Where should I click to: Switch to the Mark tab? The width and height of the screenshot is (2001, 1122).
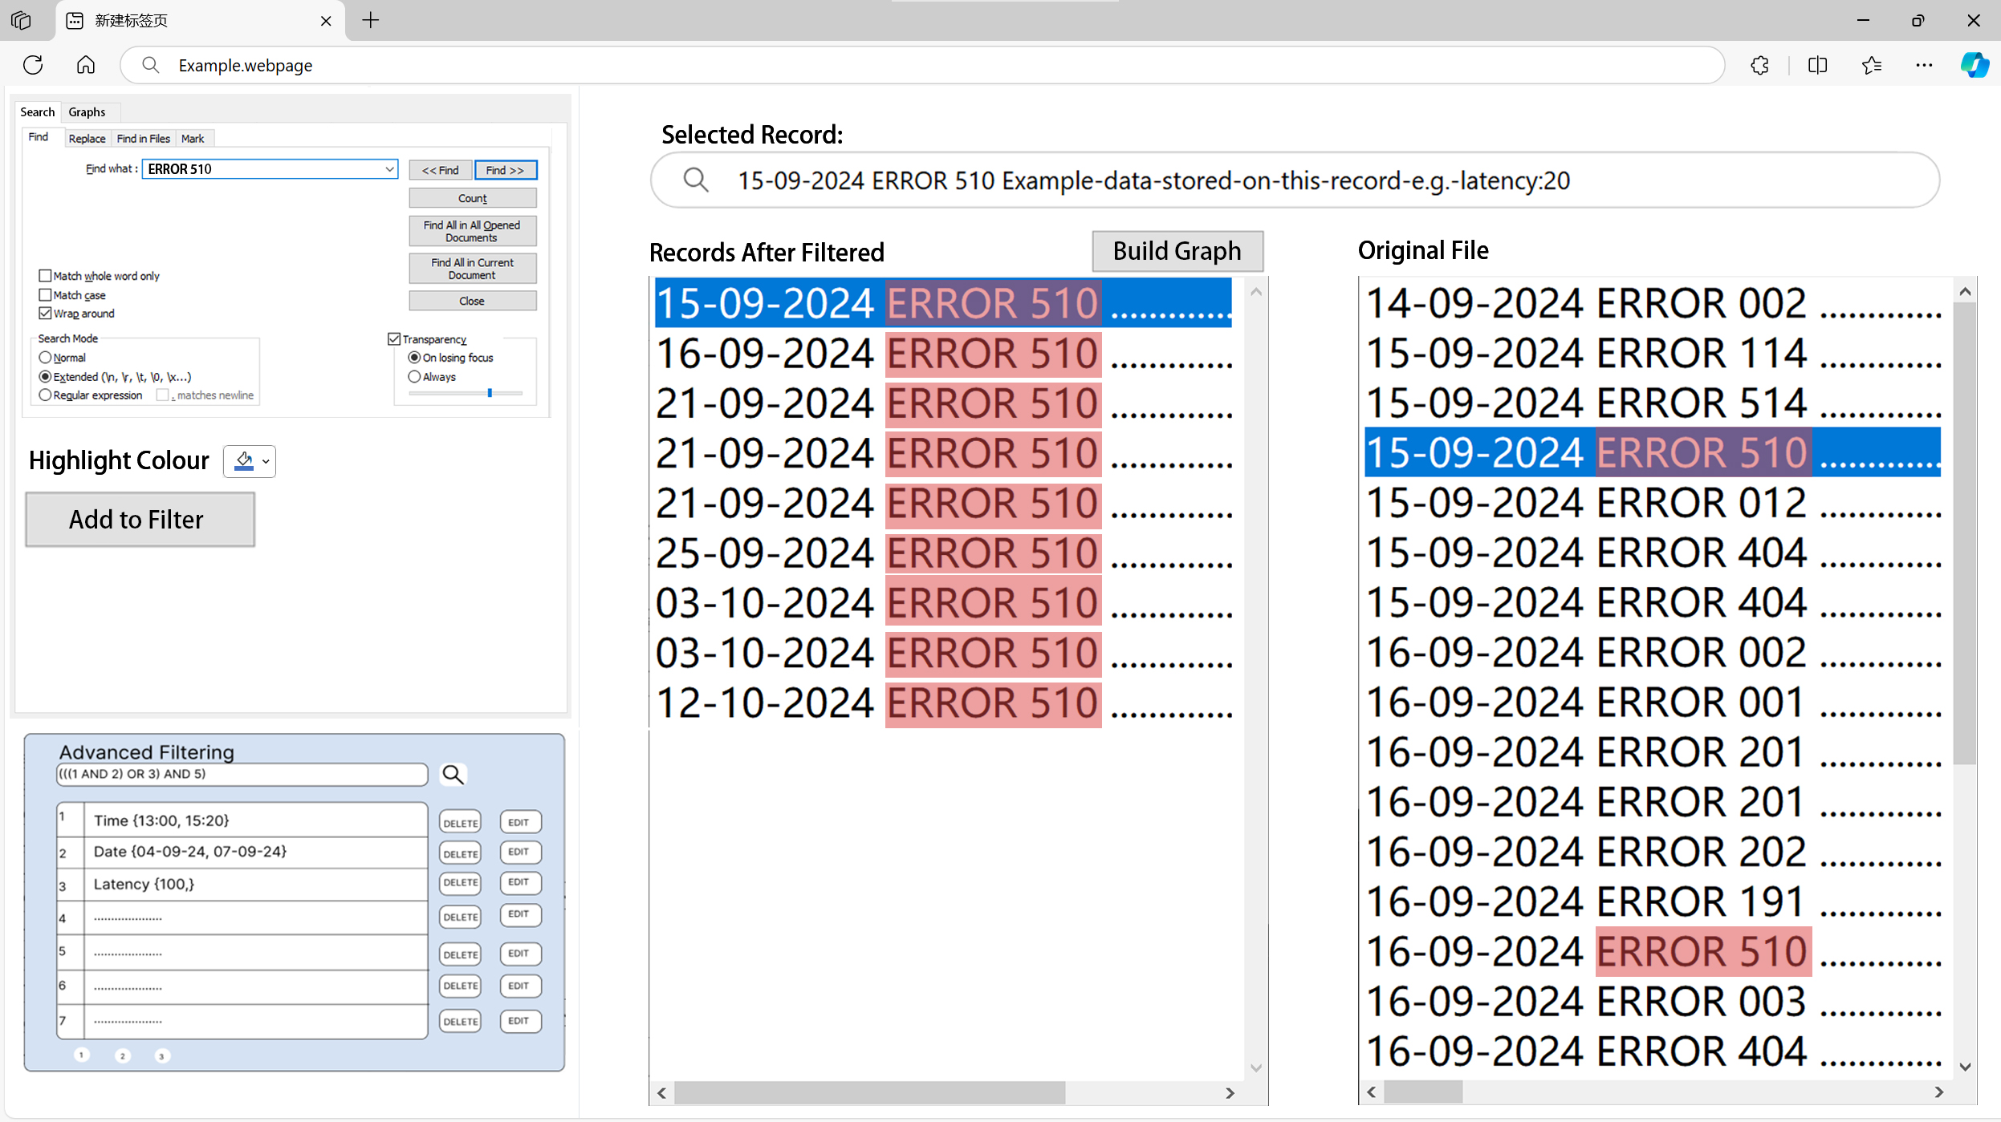(193, 139)
